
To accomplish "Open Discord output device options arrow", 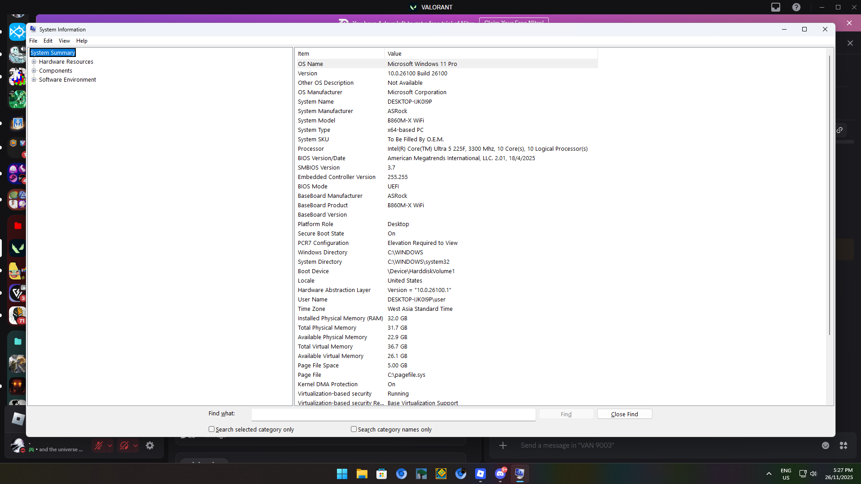I will pyautogui.click(x=135, y=445).
